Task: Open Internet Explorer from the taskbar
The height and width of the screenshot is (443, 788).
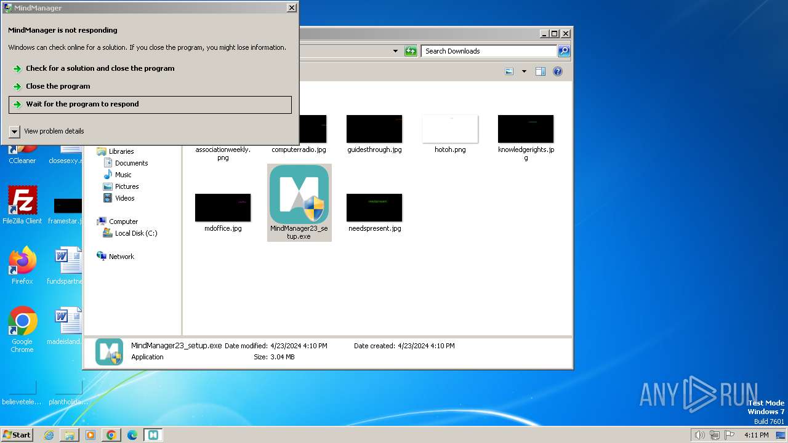Action: [49, 435]
